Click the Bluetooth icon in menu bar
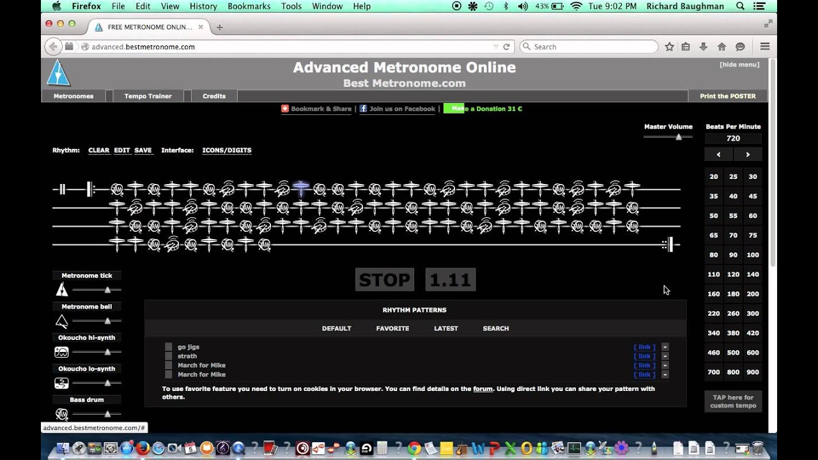This screenshot has height=460, width=818. coord(506,6)
